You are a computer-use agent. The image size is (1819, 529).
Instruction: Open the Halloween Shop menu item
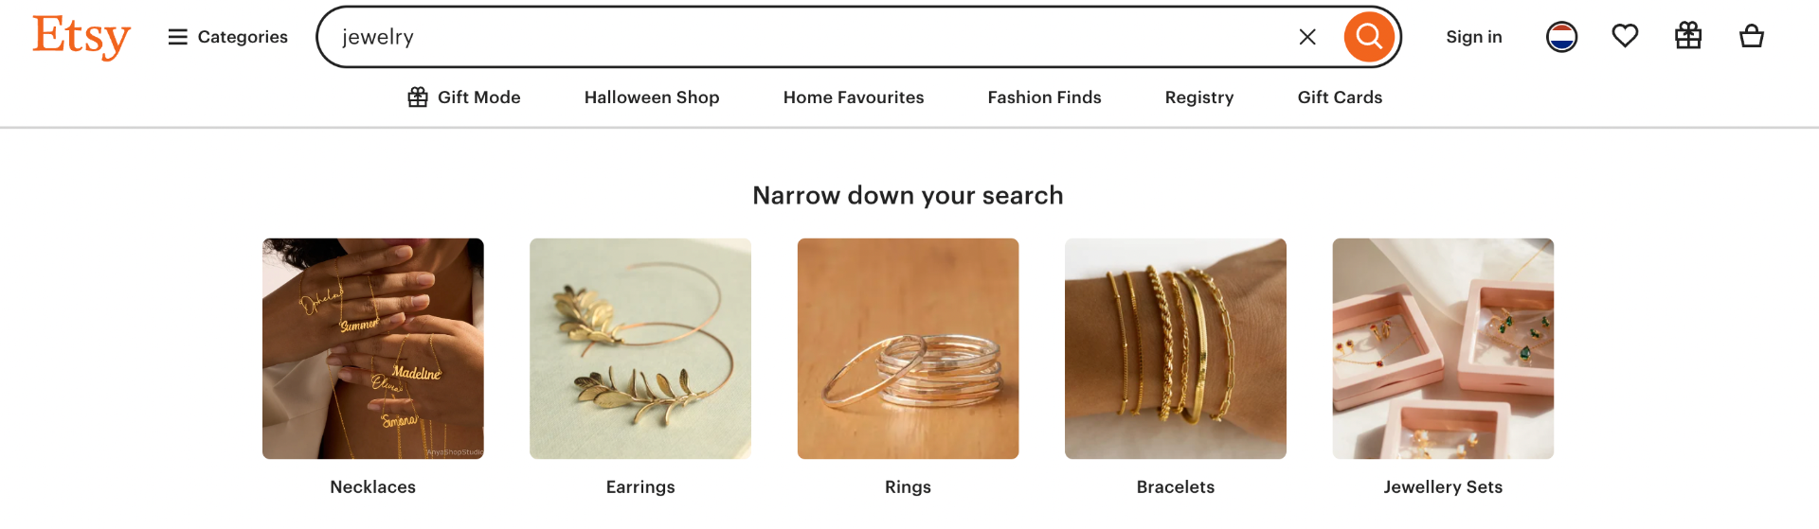click(652, 97)
